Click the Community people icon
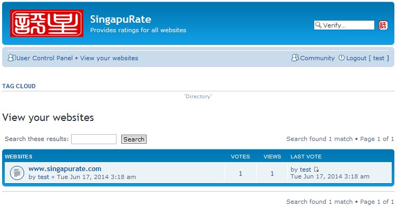Viewport: 397px width, 207px height. 295,58
